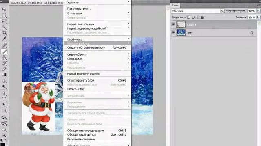The width and height of the screenshot is (261, 146).
Task: Expand the Новый слой-заливка submenu
Action: pos(97,24)
